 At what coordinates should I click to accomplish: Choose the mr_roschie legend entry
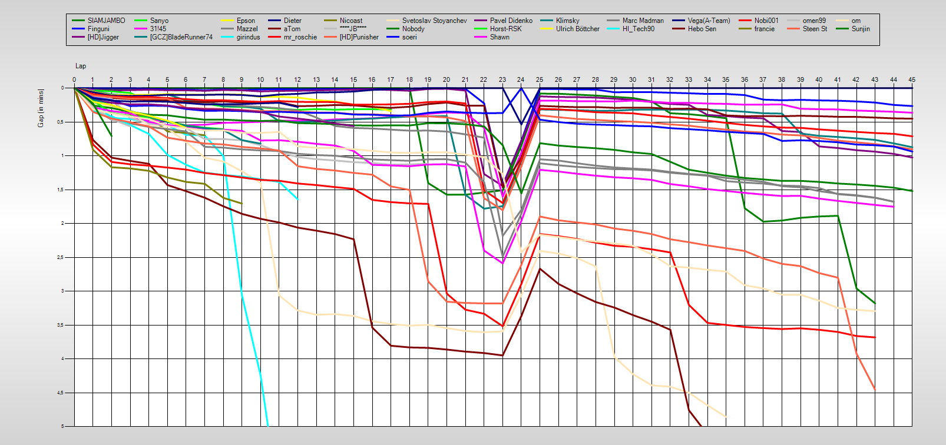pyautogui.click(x=300, y=37)
